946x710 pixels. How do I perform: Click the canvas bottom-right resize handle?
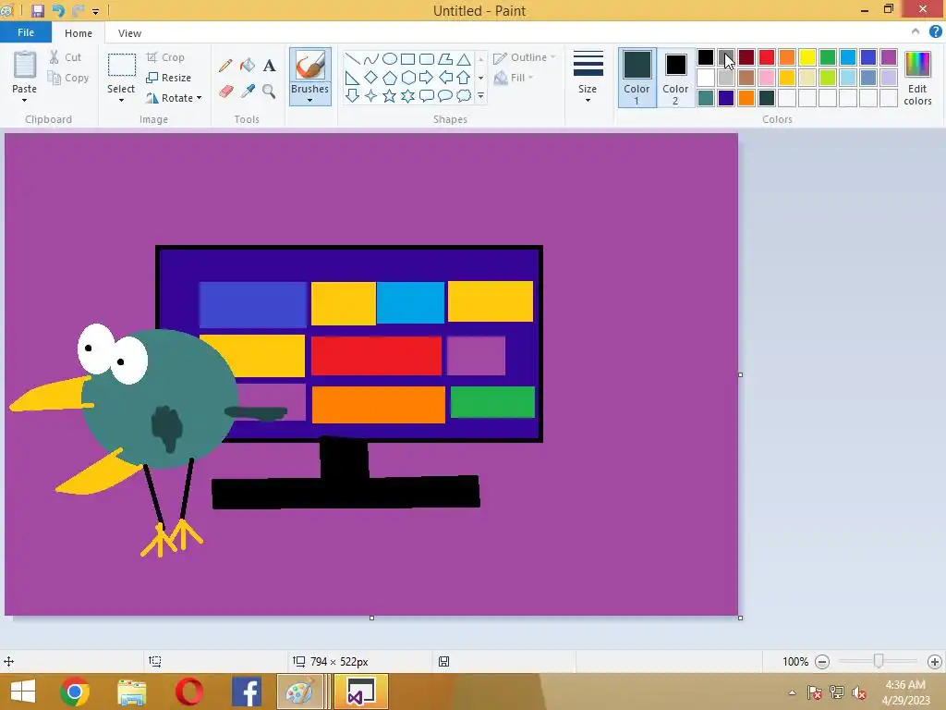click(x=741, y=618)
